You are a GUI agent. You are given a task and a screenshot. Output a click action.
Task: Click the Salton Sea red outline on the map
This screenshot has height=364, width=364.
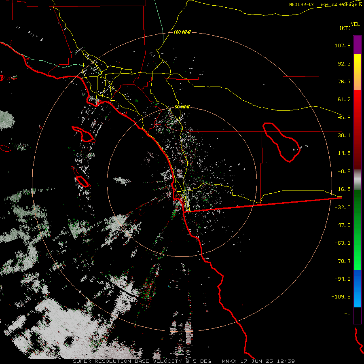[281, 142]
